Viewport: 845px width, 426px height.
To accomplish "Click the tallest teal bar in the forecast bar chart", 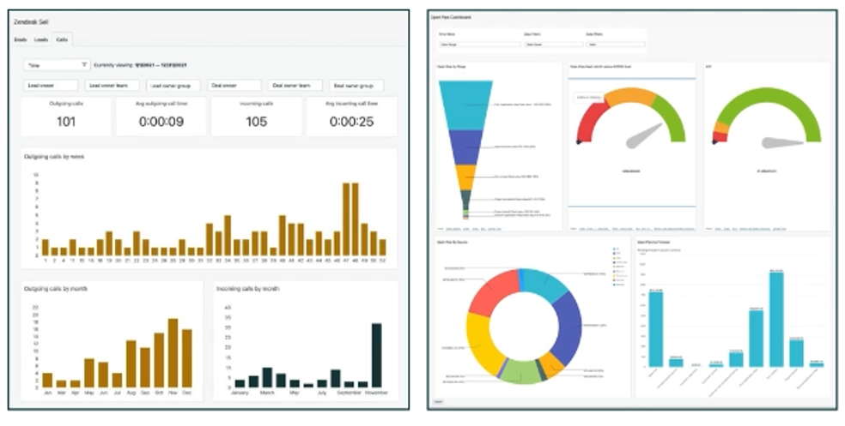I will (x=776, y=320).
